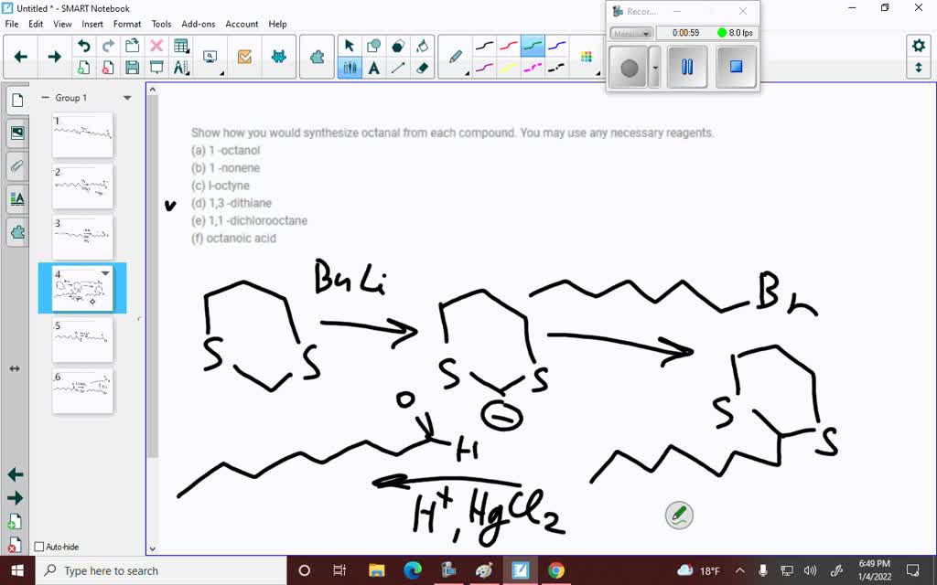This screenshot has height=585, width=937.
Task: Save the notebook file
Action: (132, 67)
